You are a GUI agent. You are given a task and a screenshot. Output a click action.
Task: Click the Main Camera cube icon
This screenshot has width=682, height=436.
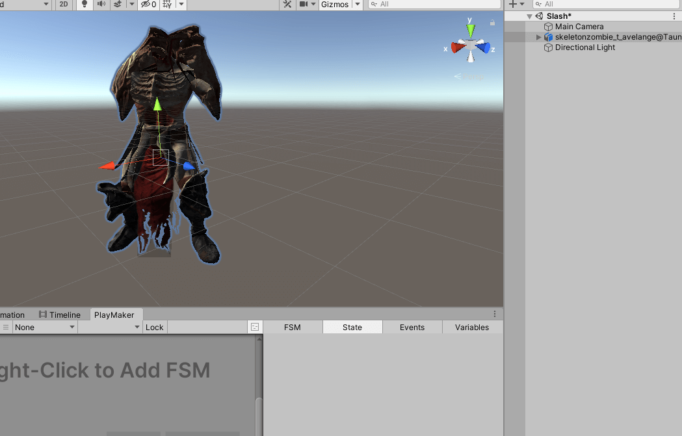pos(549,27)
